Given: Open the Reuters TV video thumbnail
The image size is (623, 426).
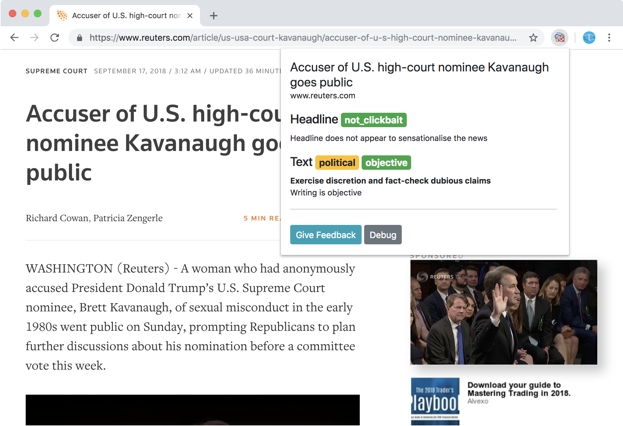Looking at the screenshot, I should tap(504, 312).
